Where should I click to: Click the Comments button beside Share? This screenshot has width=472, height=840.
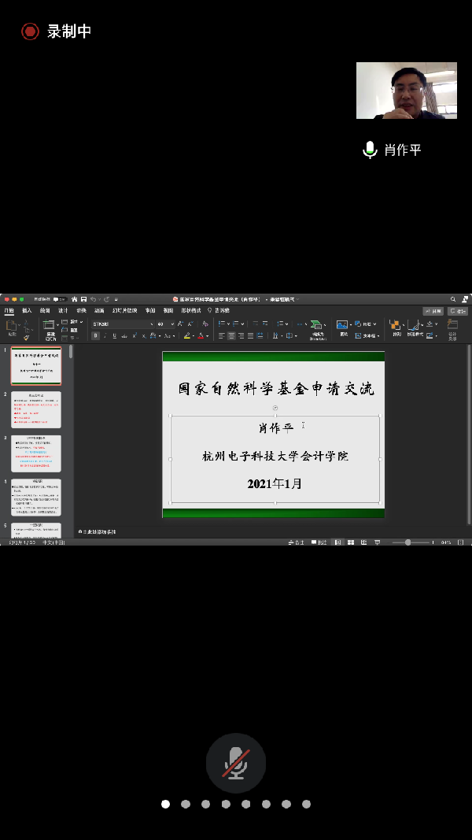coord(457,311)
